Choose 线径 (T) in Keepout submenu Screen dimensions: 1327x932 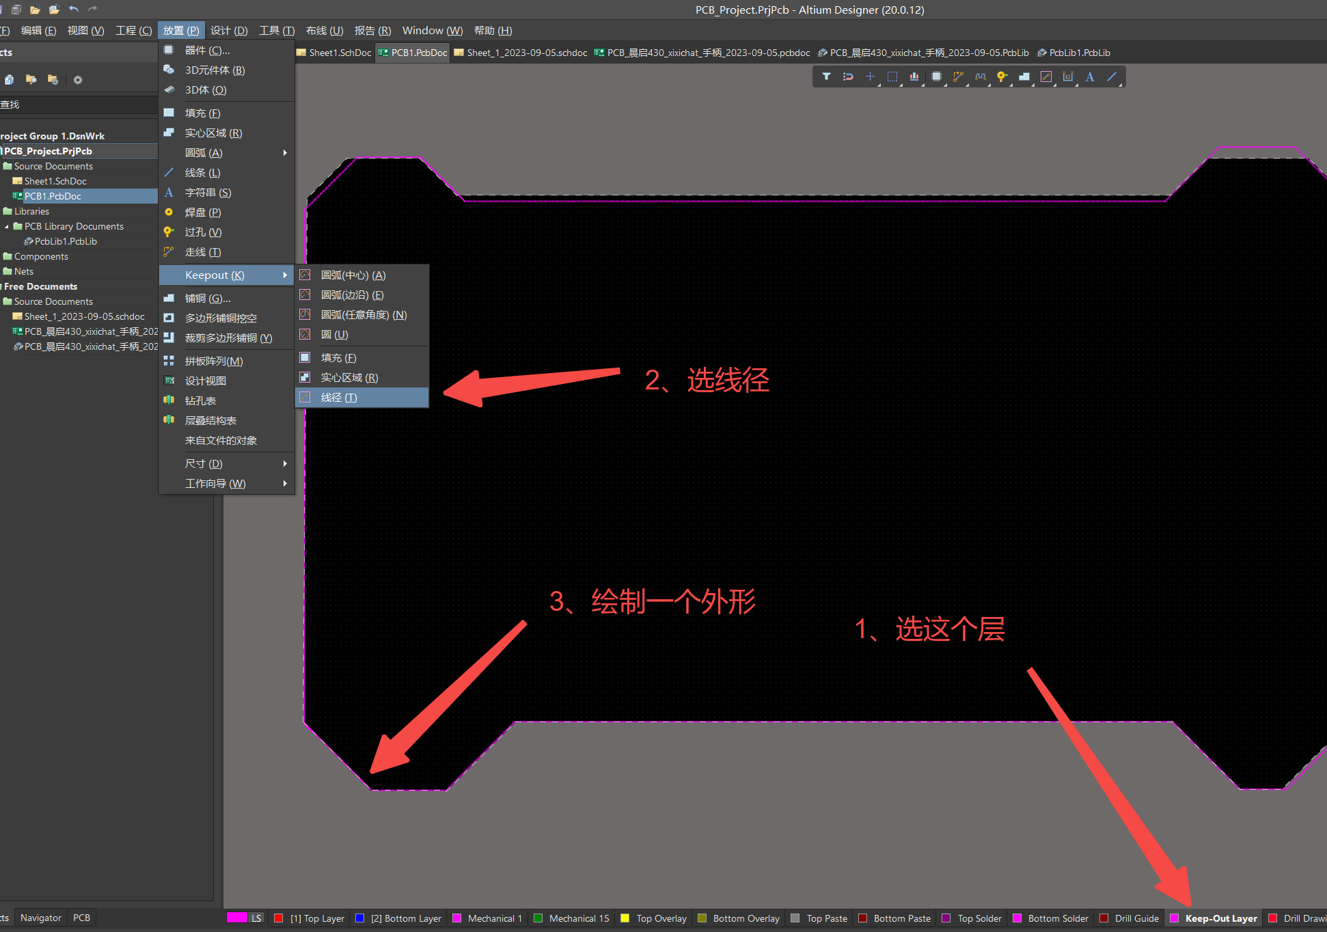(x=339, y=398)
